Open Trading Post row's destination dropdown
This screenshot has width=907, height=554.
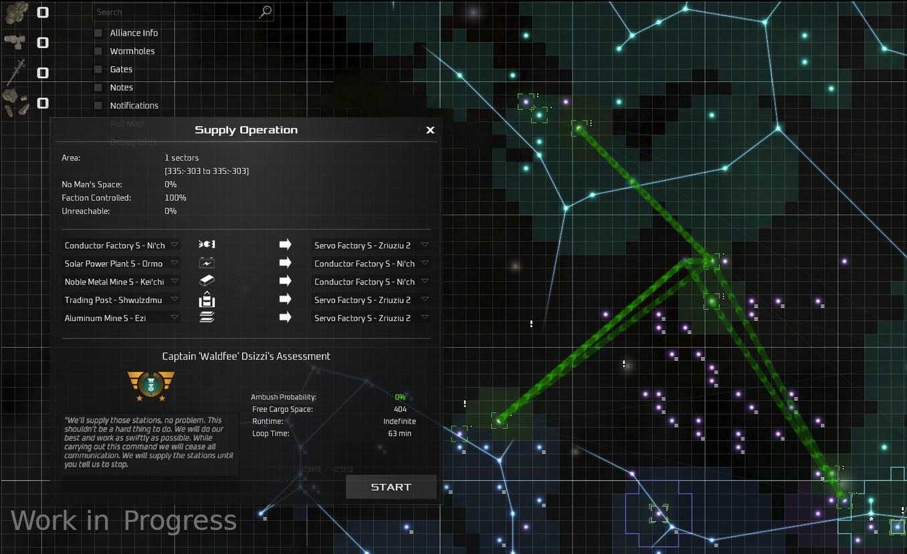(x=371, y=299)
